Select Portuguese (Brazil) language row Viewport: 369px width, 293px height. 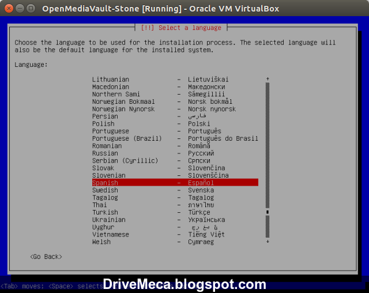[x=175, y=138]
